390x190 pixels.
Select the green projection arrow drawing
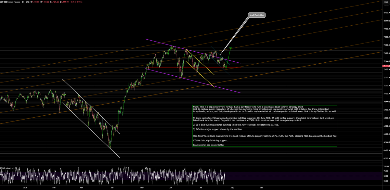pyautogui.click(x=228, y=58)
